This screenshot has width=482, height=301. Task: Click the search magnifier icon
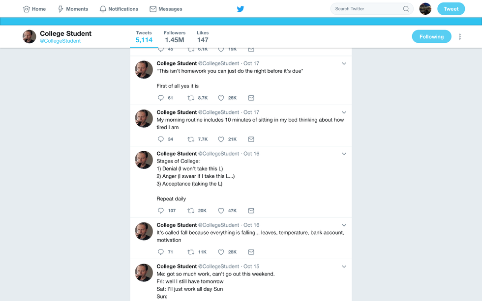(406, 9)
